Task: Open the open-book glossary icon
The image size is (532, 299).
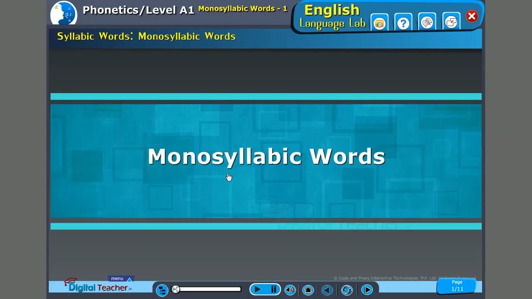Action: pyautogui.click(x=427, y=23)
